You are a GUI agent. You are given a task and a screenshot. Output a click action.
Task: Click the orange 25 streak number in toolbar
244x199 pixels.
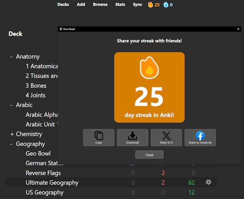point(157,5)
